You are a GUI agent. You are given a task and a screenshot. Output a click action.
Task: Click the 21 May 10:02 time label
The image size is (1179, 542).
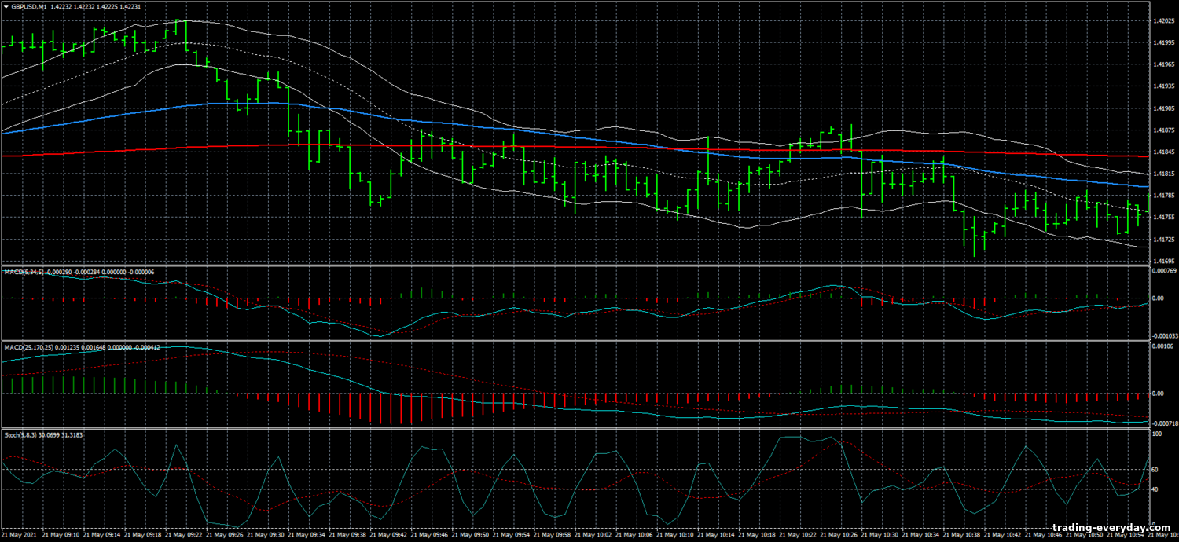coord(592,535)
